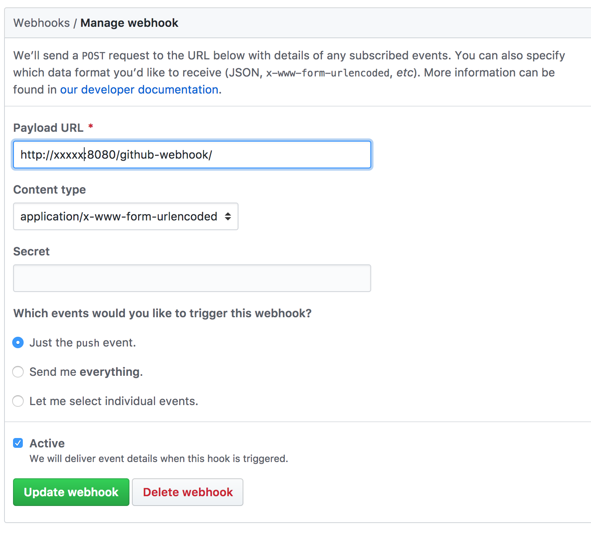Click the red required asterisk

click(91, 126)
